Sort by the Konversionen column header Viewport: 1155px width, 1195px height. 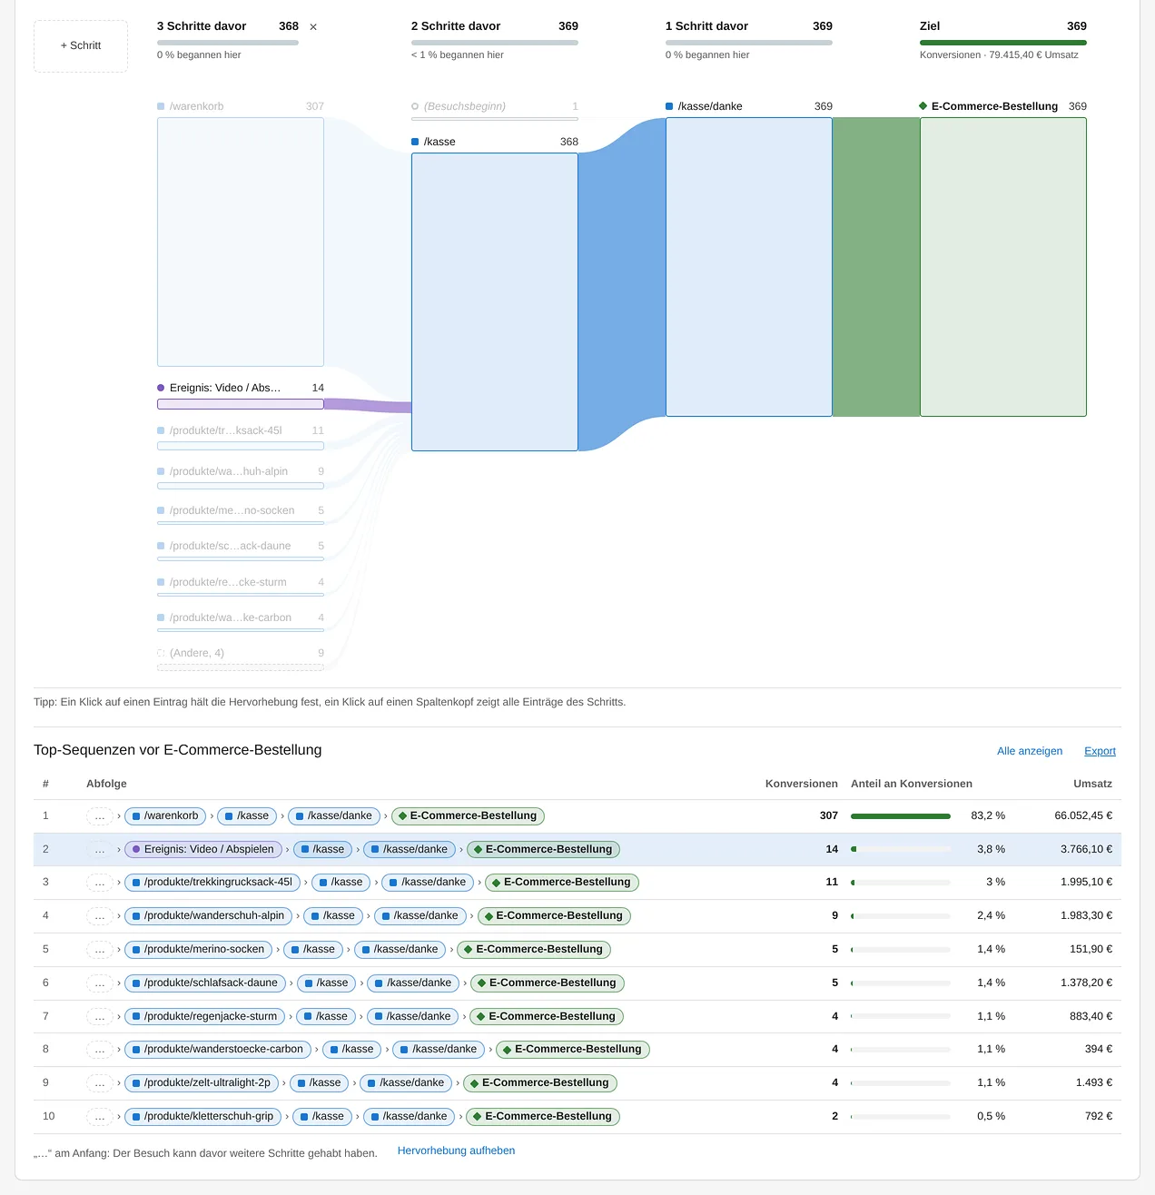(x=802, y=784)
